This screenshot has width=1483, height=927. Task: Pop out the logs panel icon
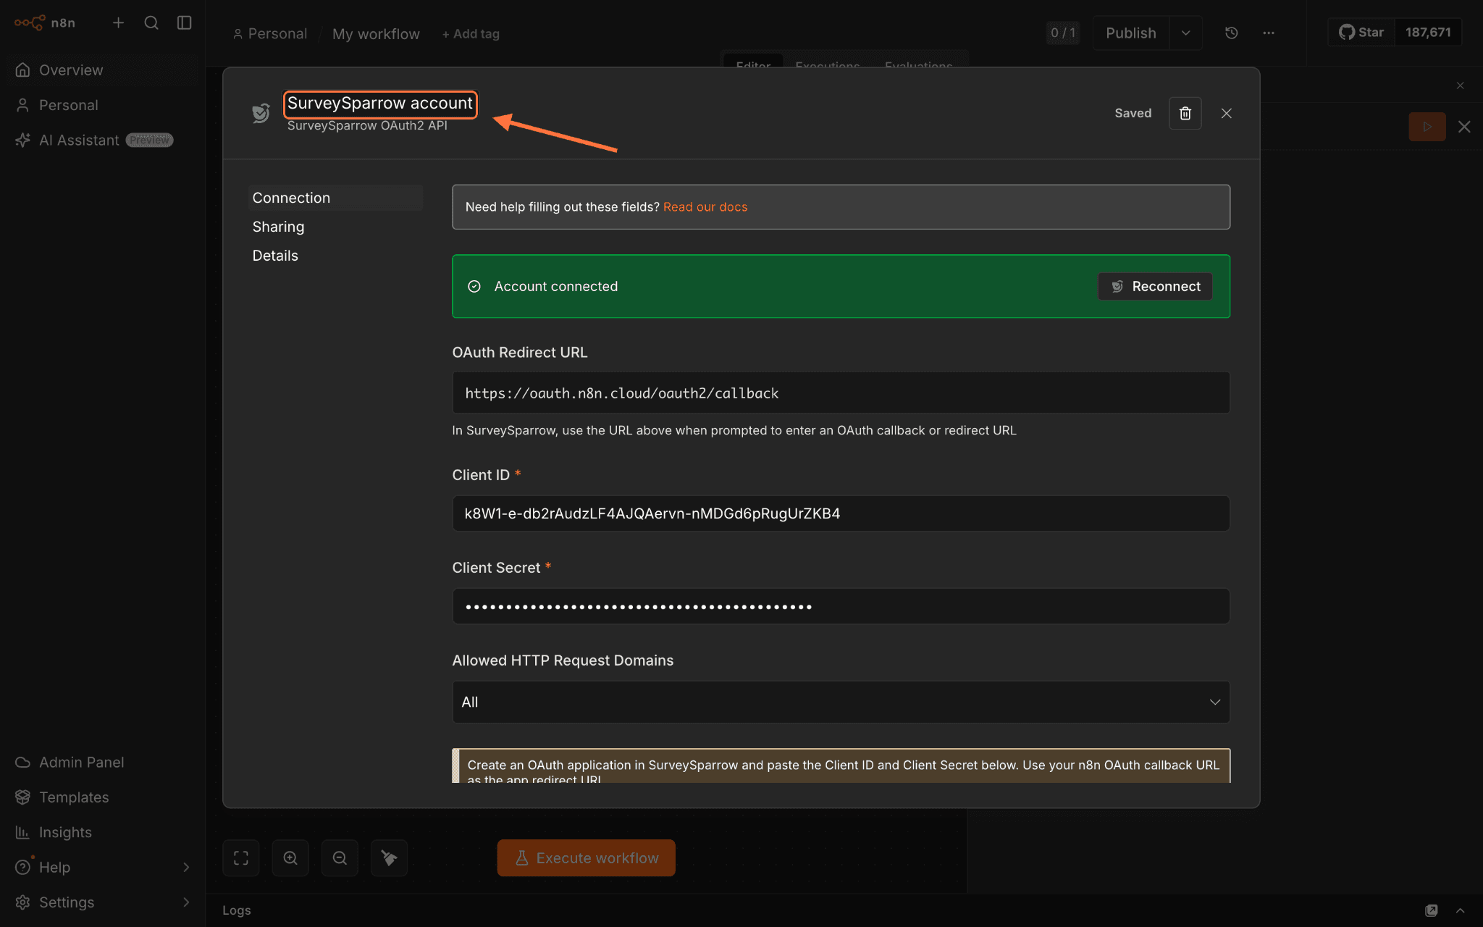click(1432, 910)
